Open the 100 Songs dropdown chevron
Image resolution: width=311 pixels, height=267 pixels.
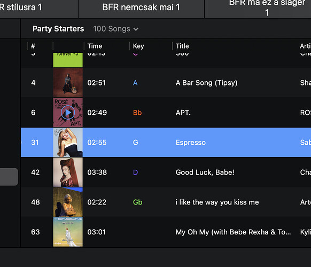pyautogui.click(x=136, y=29)
